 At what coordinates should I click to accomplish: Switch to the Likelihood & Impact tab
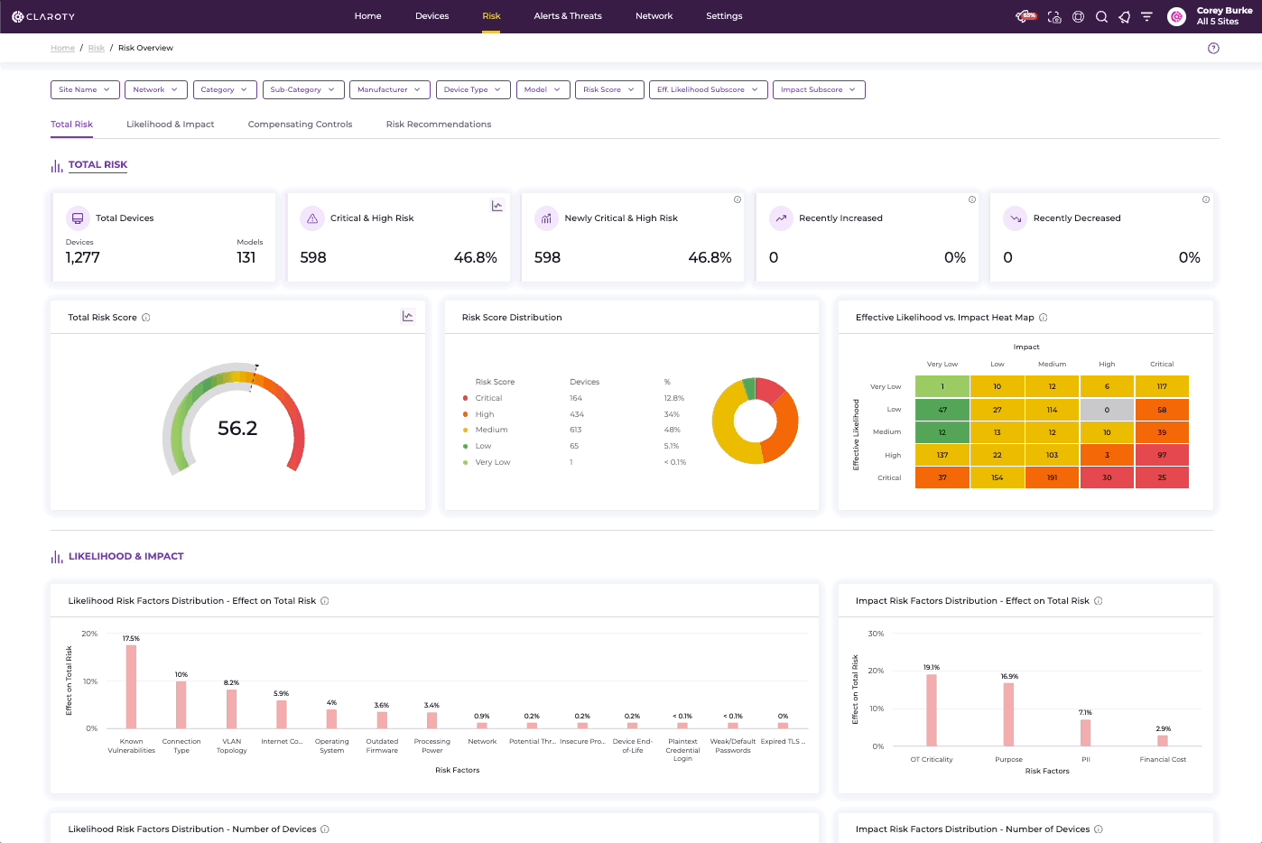pos(170,124)
